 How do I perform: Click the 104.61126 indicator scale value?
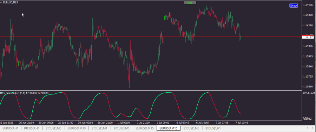click(x=309, y=93)
